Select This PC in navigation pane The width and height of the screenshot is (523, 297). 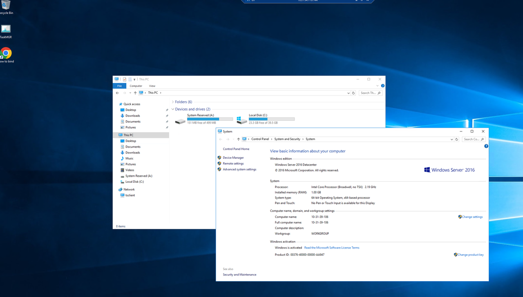pos(141,135)
